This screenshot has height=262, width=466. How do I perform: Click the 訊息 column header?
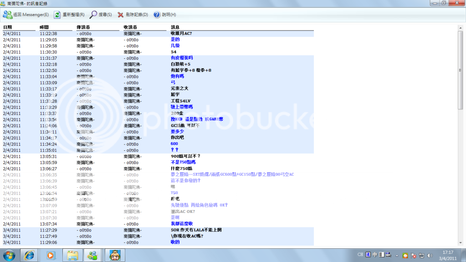(175, 27)
